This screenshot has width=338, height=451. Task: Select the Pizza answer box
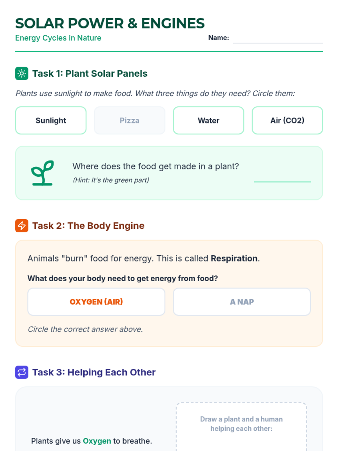point(130,120)
